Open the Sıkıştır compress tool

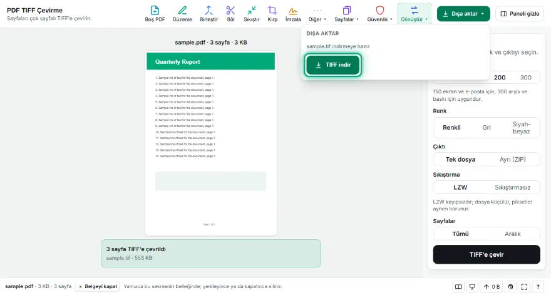(252, 14)
